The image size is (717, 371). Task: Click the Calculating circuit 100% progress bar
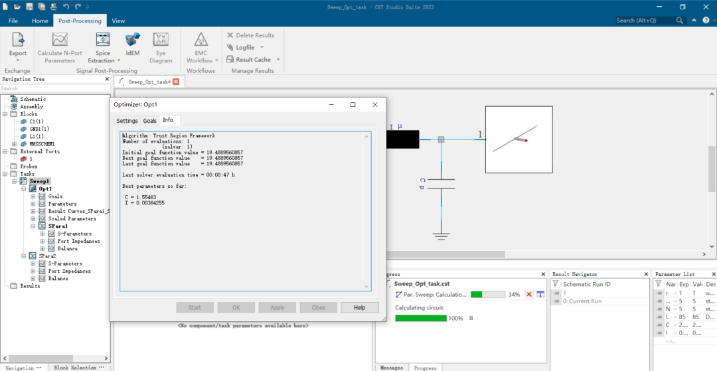pos(421,318)
